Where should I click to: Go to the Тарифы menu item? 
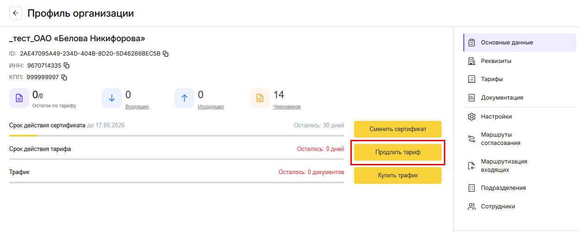click(x=492, y=79)
